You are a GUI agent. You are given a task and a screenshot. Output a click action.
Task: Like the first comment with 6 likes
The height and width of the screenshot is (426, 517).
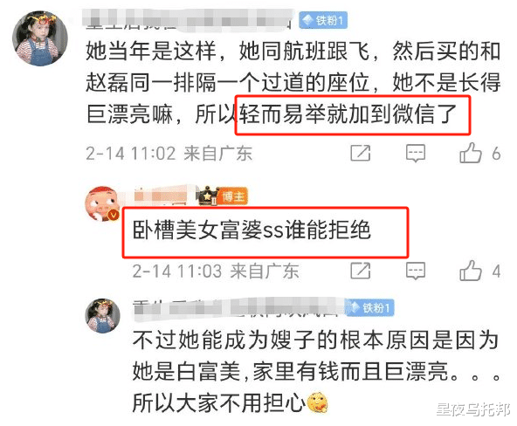470,153
